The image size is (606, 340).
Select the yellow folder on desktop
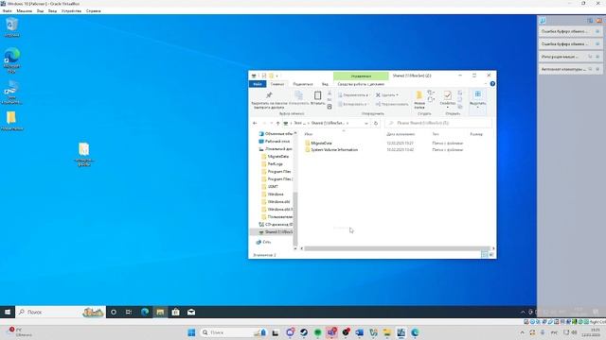[11, 121]
